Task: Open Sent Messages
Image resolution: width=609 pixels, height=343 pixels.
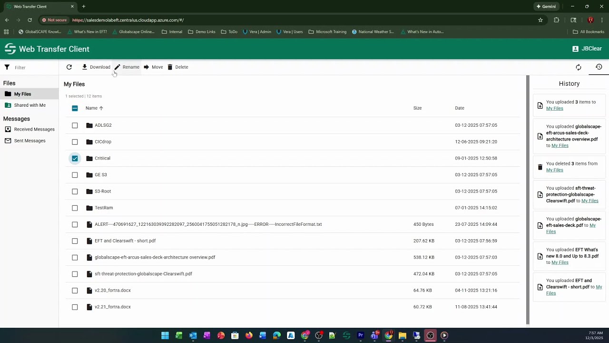Action: [x=29, y=141]
